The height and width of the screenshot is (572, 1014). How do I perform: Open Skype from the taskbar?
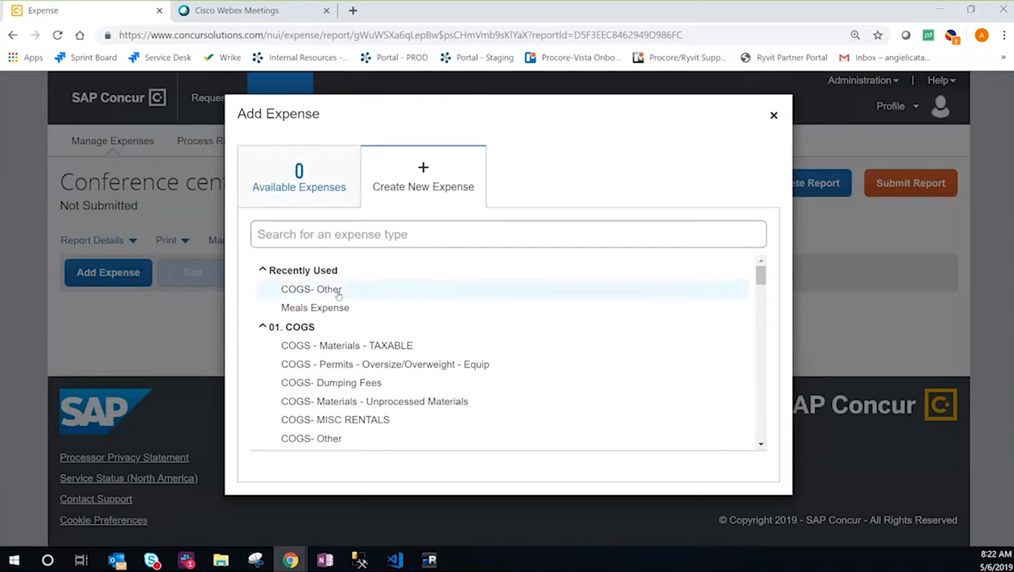(x=151, y=559)
